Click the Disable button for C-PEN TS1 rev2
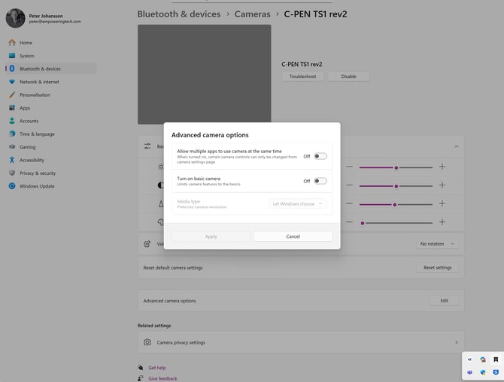The width and height of the screenshot is (504, 382). pos(348,77)
